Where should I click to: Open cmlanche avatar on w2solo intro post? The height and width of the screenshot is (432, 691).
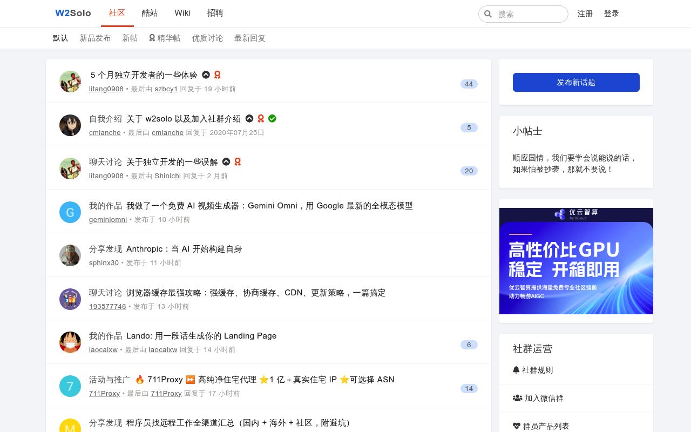tap(70, 125)
